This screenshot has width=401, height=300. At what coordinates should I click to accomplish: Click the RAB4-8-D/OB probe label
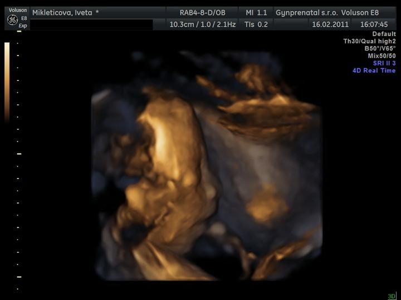(202, 12)
